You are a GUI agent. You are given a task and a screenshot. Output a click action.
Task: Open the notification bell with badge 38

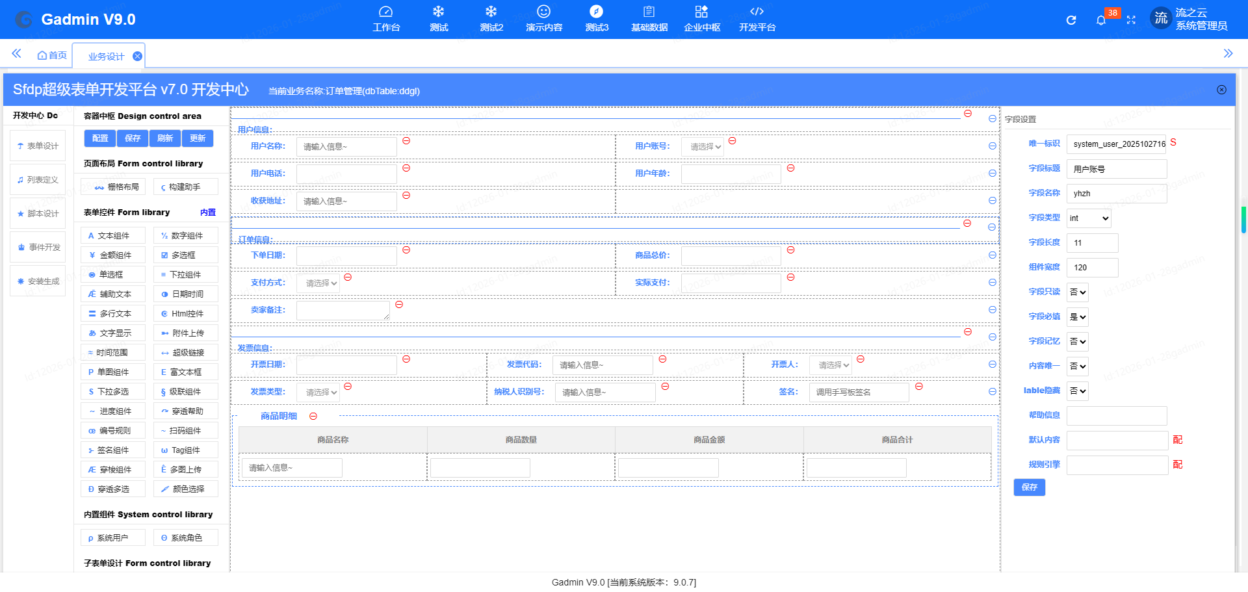[x=1100, y=20]
